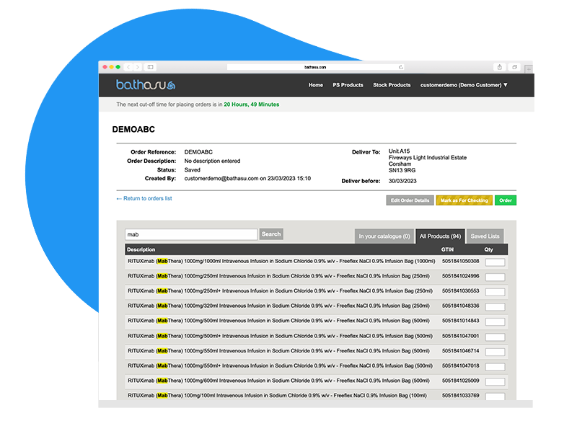
Task: Click the reload icon in address bar
Action: coord(400,67)
